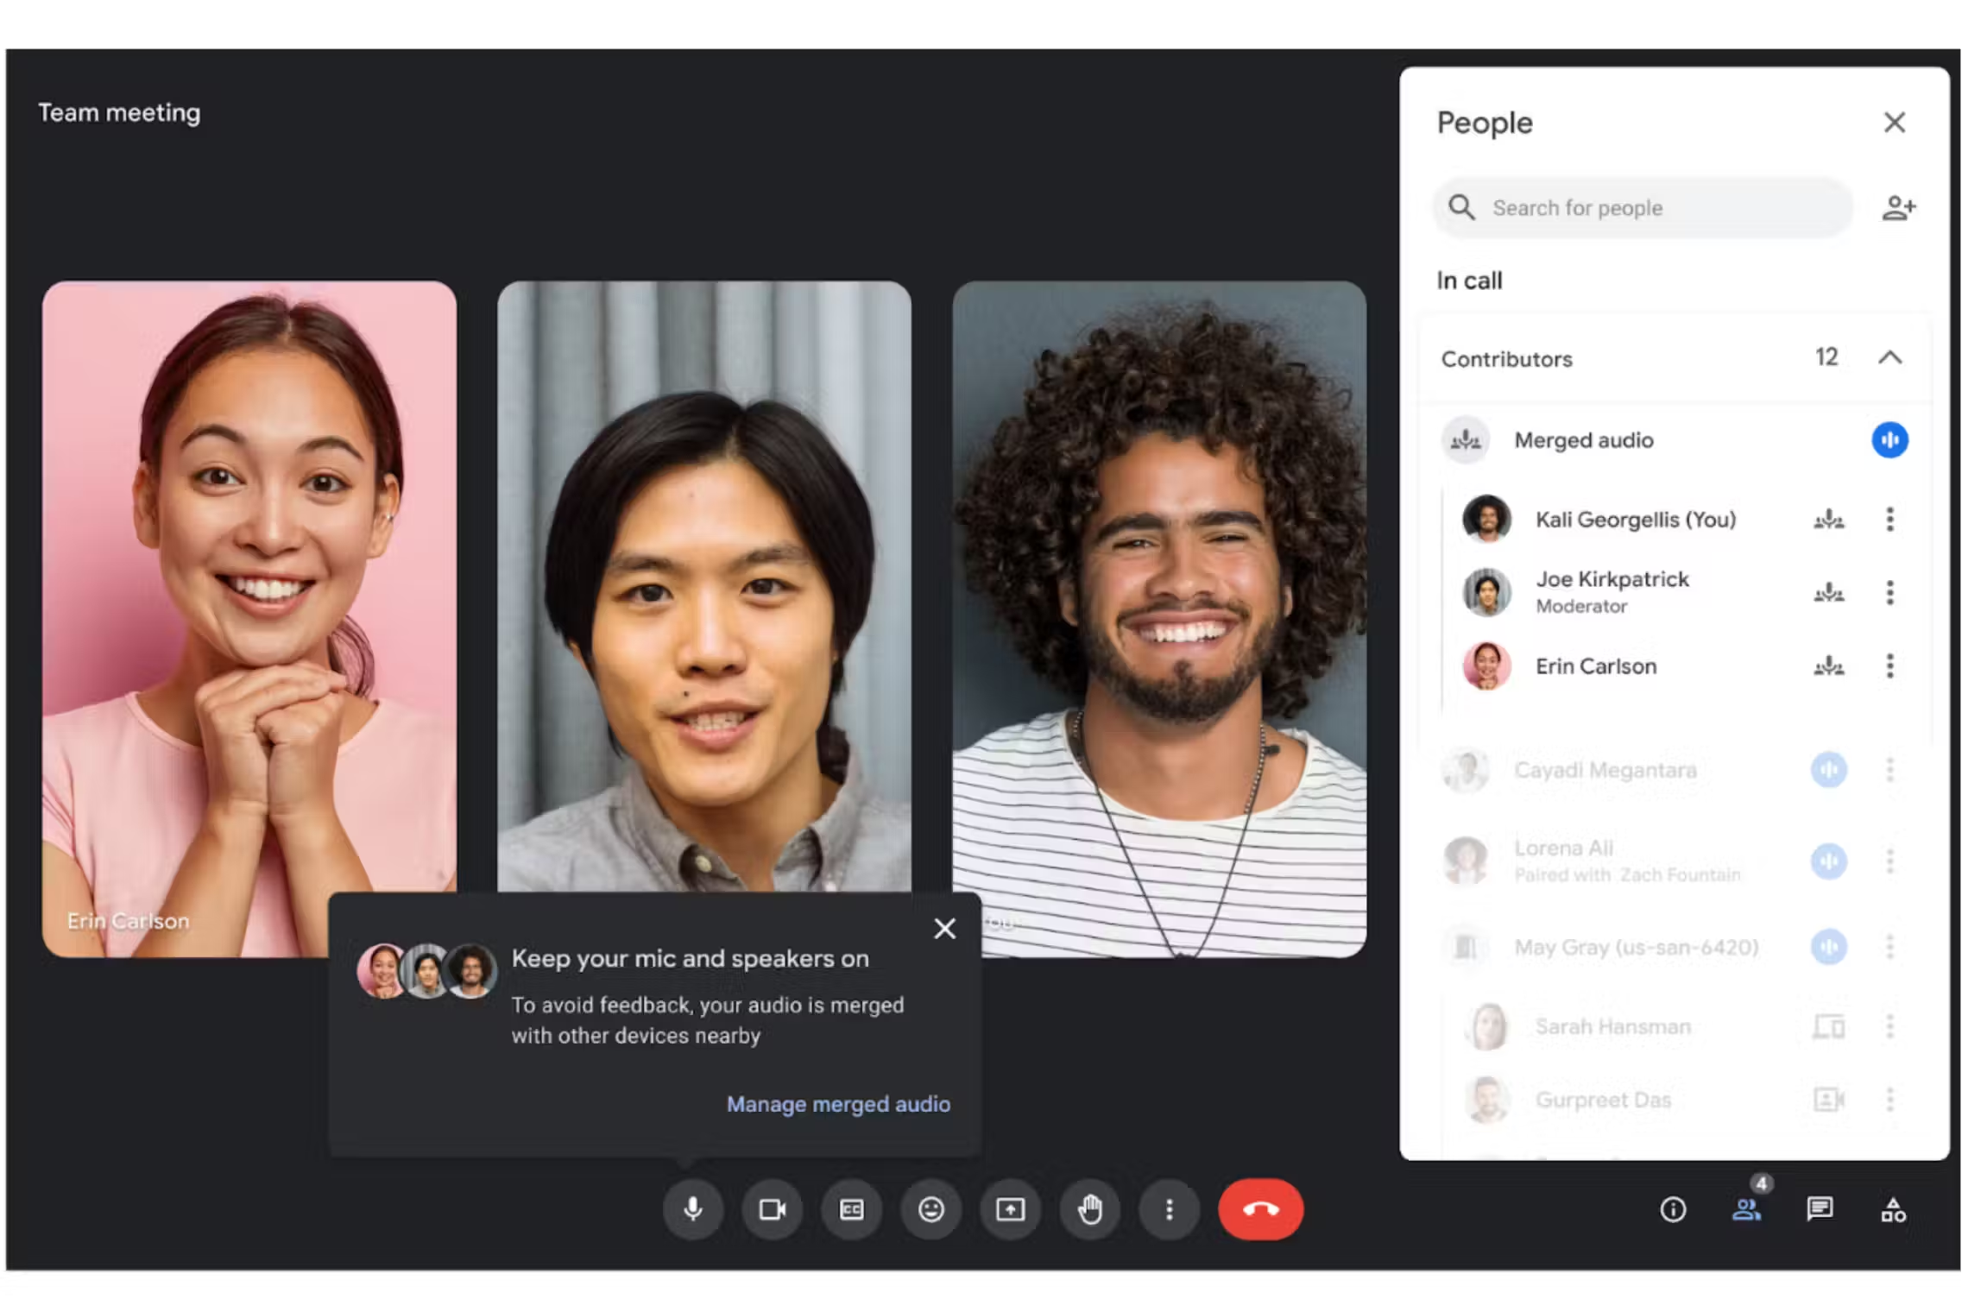Image resolution: width=1968 pixels, height=1312 pixels.
Task: Click the Merged audio blue indicator icon
Action: (1889, 440)
